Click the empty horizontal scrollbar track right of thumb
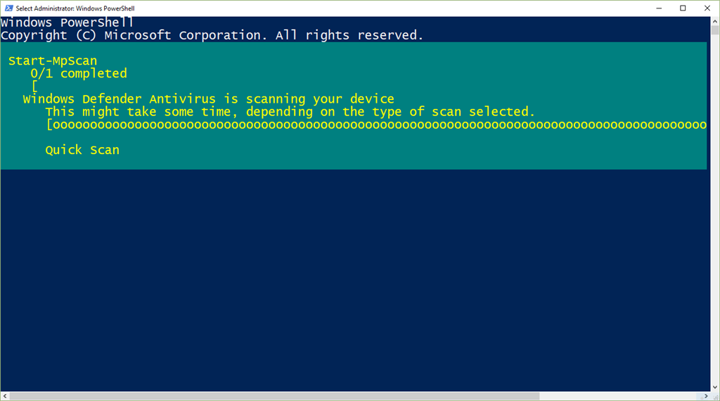 pos(620,396)
